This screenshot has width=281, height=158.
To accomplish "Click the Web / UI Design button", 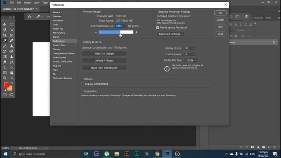I will [x=104, y=54].
